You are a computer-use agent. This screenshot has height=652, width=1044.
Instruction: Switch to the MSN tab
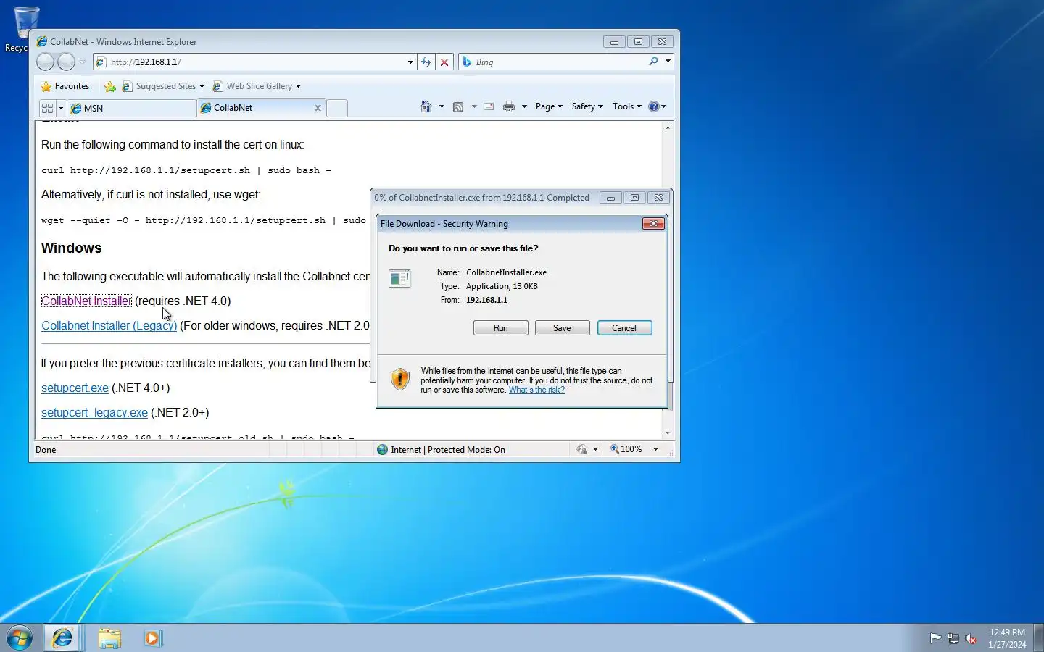coord(132,108)
